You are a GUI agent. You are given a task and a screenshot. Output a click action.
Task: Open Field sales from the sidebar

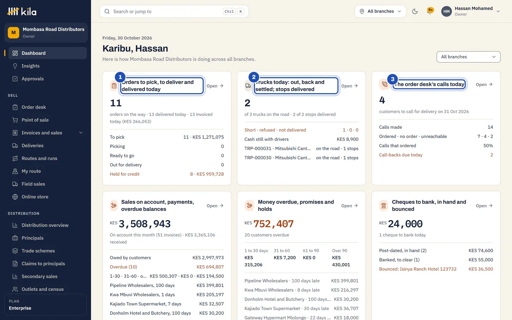pos(48,184)
